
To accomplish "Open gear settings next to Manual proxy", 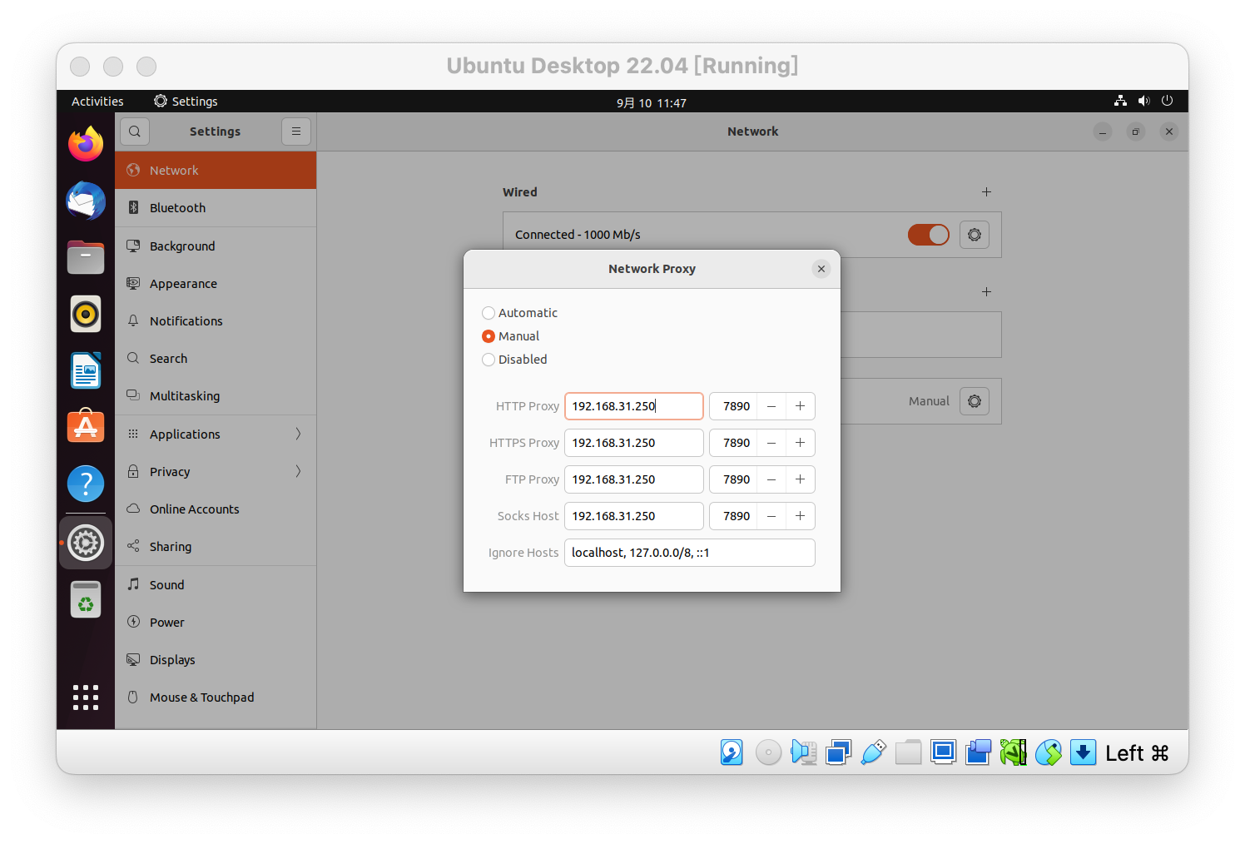I will pyautogui.click(x=975, y=401).
